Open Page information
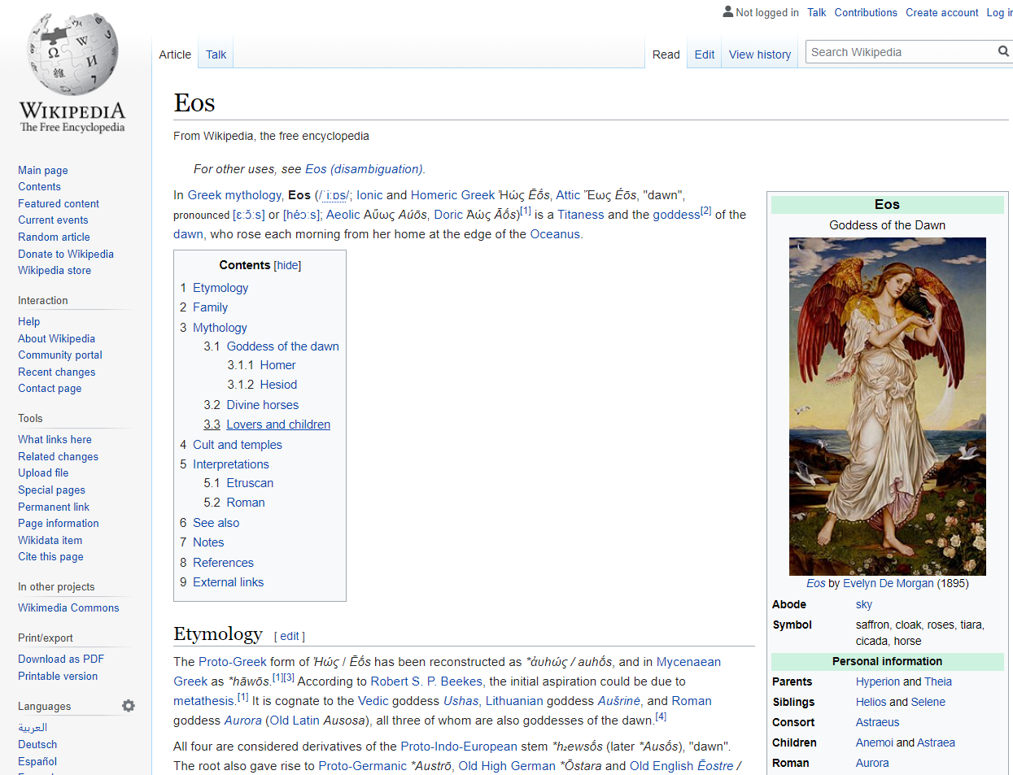This screenshot has width=1013, height=775. [59, 523]
